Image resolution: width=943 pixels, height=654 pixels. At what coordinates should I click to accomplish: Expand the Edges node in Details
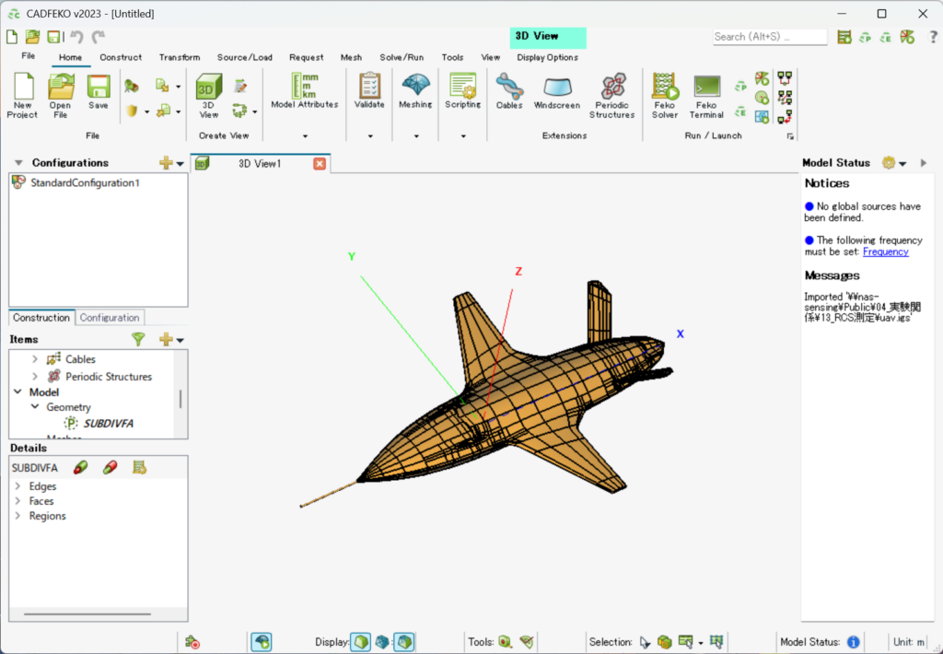18,486
